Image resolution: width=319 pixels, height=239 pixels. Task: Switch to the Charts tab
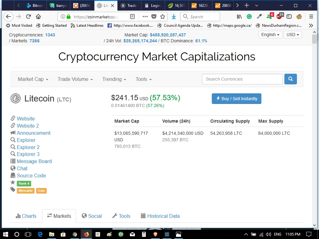coord(26,216)
